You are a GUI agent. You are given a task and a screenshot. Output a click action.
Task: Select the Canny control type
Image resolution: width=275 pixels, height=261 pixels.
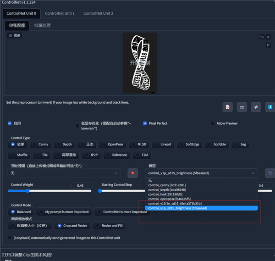40,144
